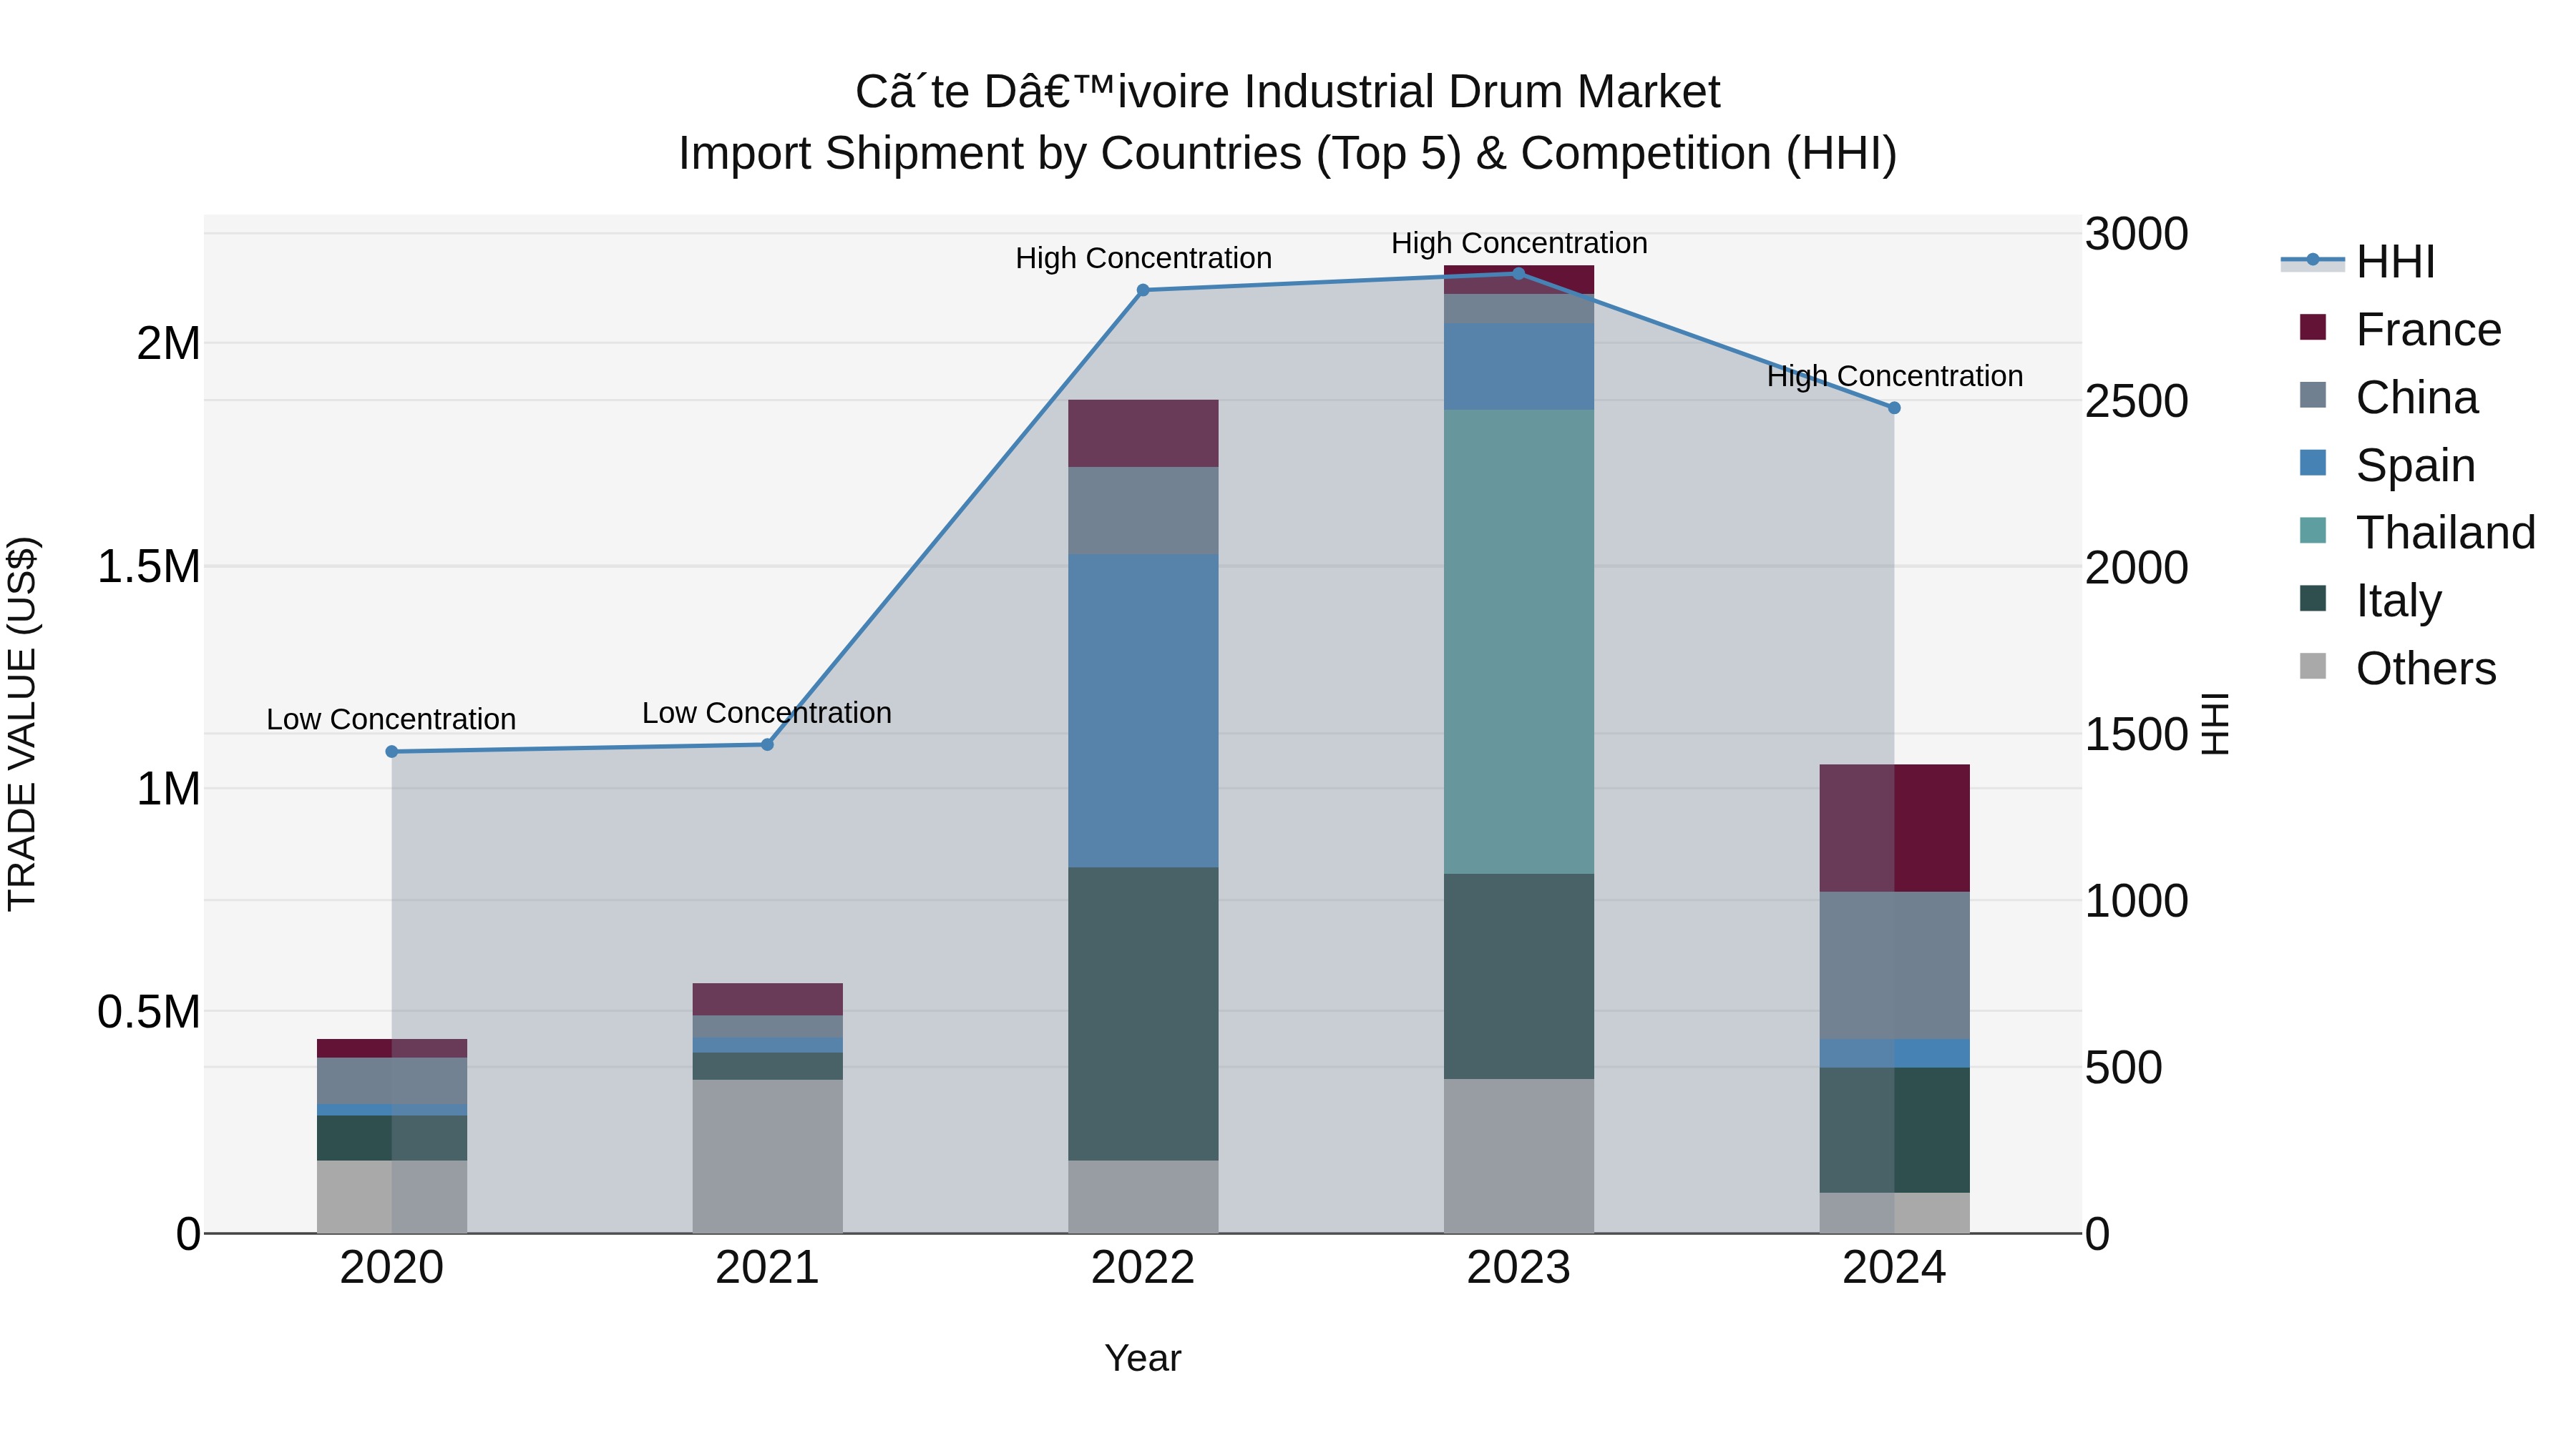Click the Others segment in the 2021 bar

(767, 1156)
